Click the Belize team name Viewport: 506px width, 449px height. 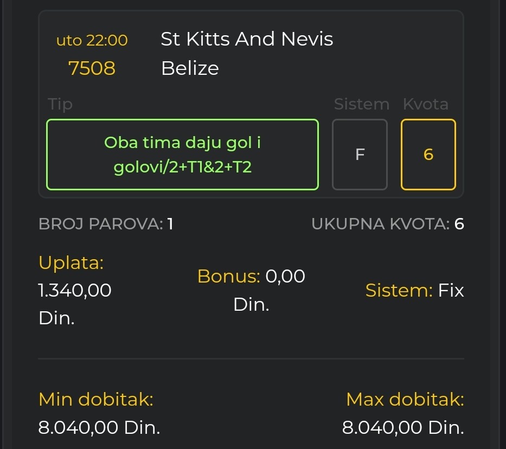coord(190,68)
